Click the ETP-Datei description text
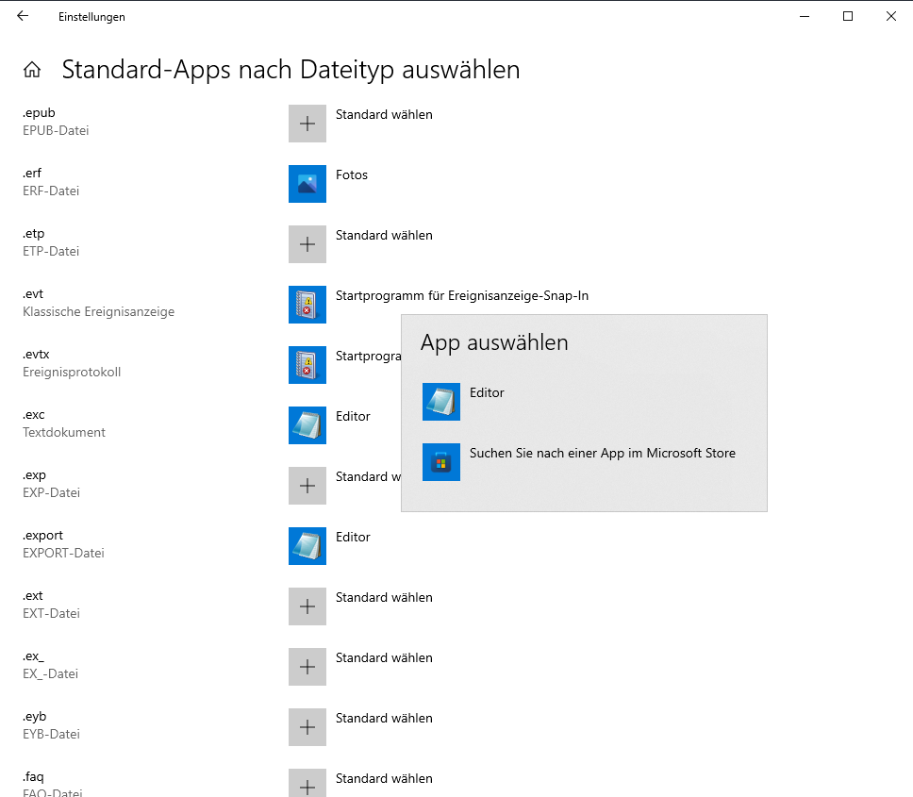913x797 pixels. (x=51, y=251)
